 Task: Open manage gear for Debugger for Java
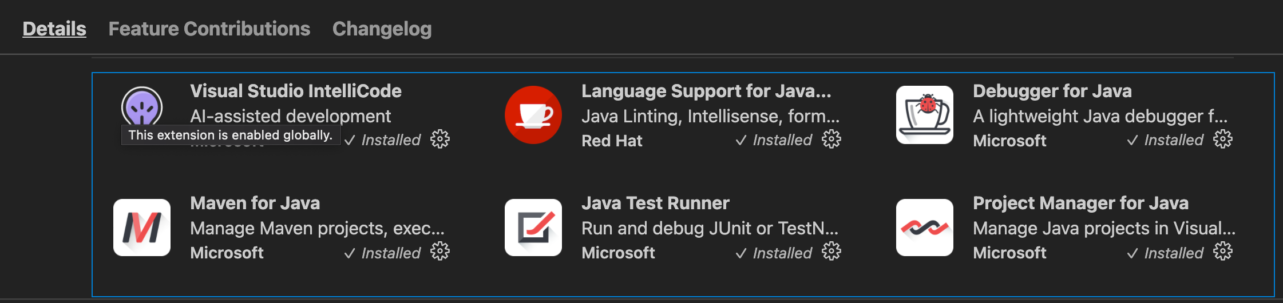pyautogui.click(x=1223, y=139)
